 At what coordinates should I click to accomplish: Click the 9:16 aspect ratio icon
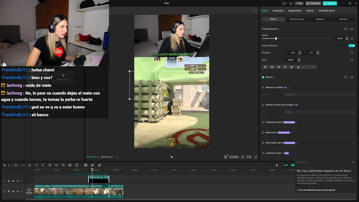click(x=249, y=157)
